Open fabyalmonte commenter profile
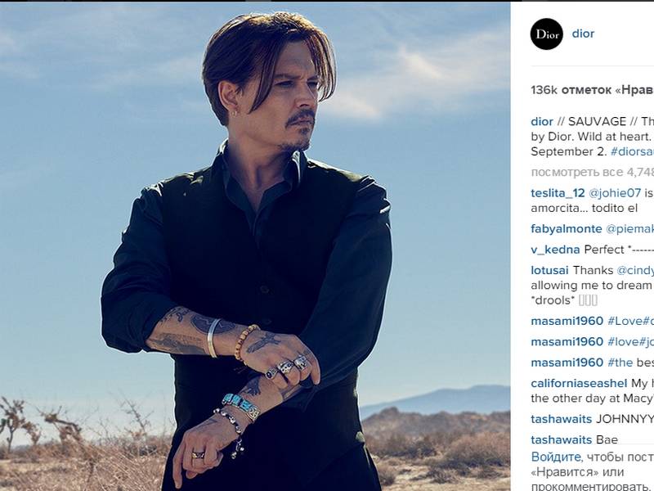 tap(567, 229)
